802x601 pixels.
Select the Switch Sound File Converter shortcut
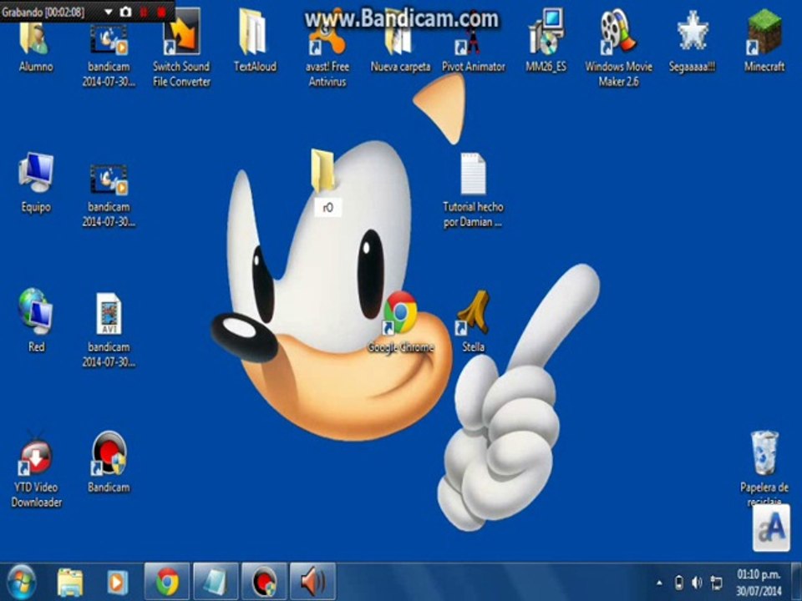[181, 48]
